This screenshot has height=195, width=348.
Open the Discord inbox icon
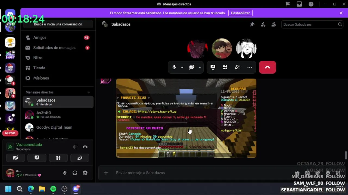click(x=299, y=4)
